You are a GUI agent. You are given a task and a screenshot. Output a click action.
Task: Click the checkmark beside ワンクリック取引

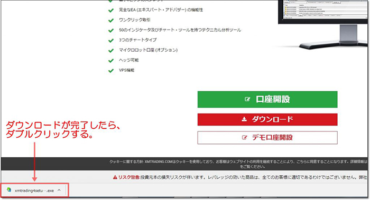pyautogui.click(x=111, y=21)
